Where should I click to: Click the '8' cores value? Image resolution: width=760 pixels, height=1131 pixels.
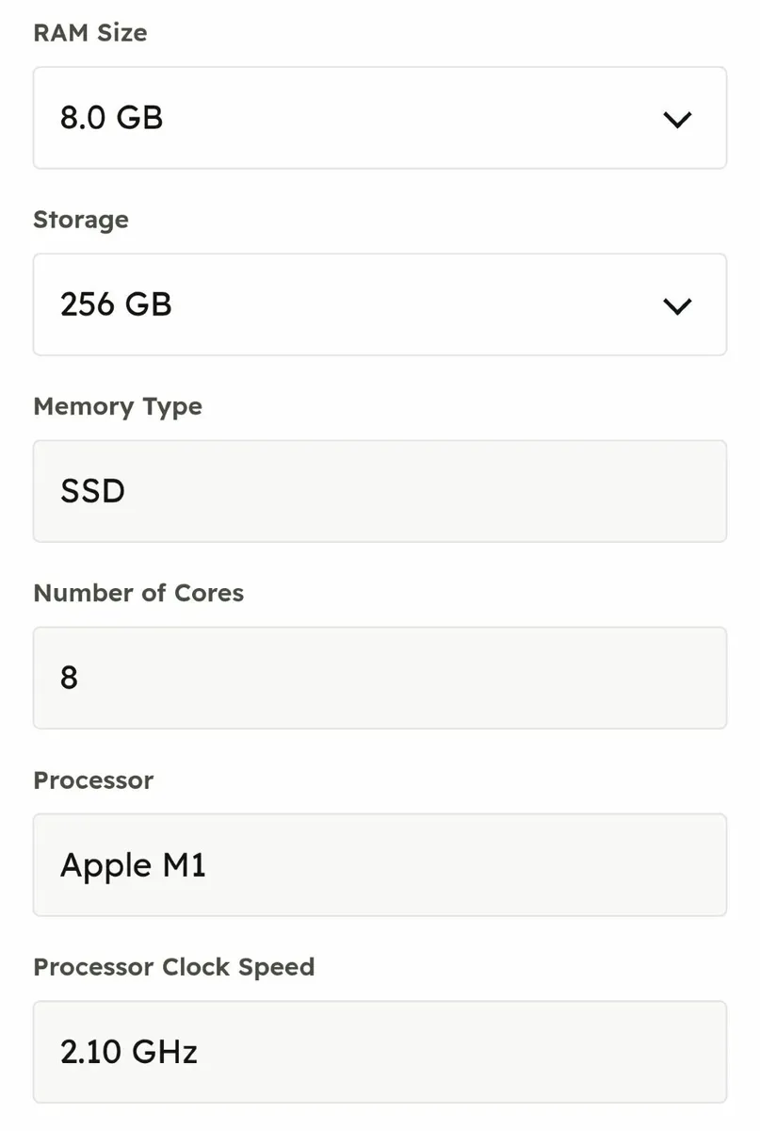70,678
